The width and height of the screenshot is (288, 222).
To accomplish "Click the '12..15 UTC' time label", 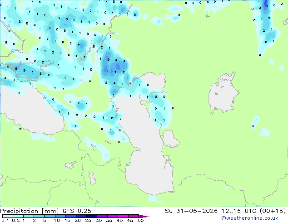I will point(239,211).
